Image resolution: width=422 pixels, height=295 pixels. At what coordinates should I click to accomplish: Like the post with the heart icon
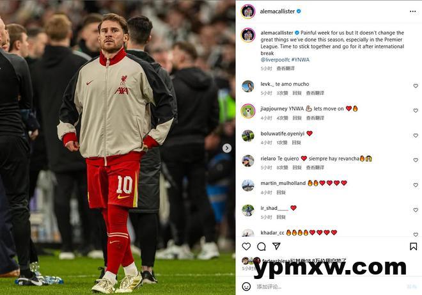(246, 246)
